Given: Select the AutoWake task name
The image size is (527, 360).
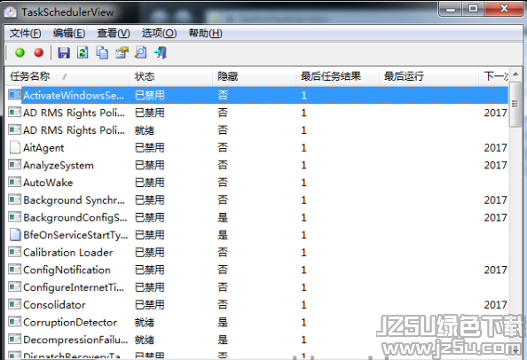Looking at the screenshot, I should 48,183.
